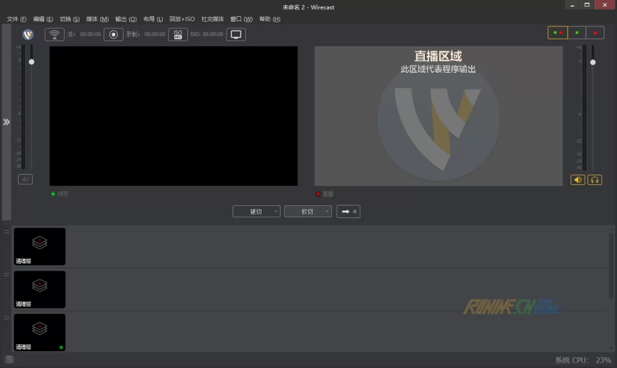
Task: Start streaming with the broadcast wifi icon
Action: point(55,34)
